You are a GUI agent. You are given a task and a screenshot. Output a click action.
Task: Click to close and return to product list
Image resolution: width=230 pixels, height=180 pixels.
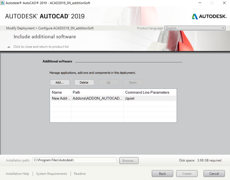pyautogui.click(x=41, y=47)
